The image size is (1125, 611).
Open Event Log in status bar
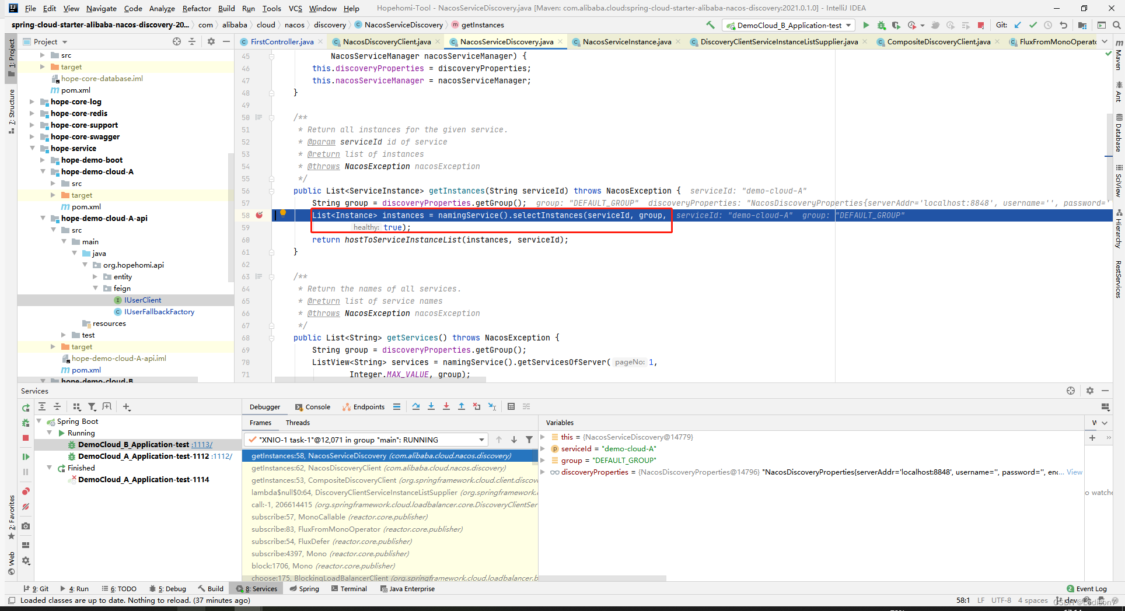coord(1086,589)
